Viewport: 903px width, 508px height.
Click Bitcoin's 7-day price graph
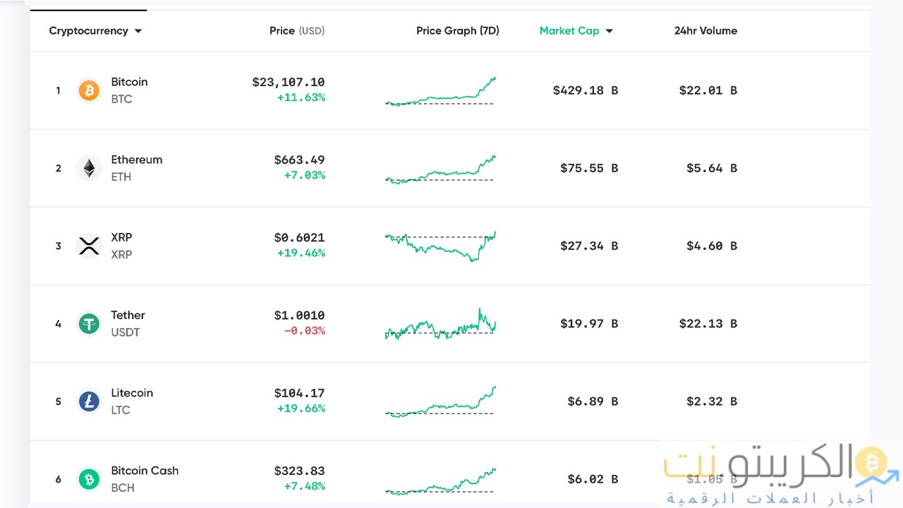440,92
